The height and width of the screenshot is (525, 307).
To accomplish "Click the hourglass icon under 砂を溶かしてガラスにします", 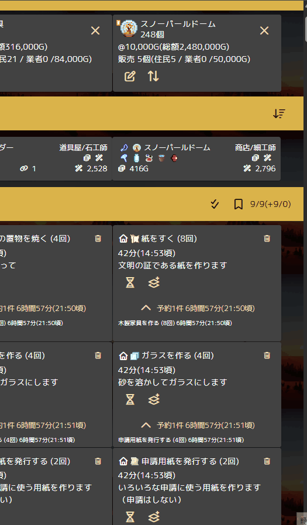I will [130, 399].
